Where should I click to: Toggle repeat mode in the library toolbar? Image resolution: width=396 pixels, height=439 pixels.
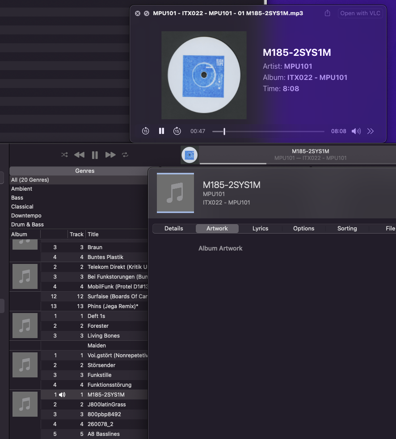point(125,155)
